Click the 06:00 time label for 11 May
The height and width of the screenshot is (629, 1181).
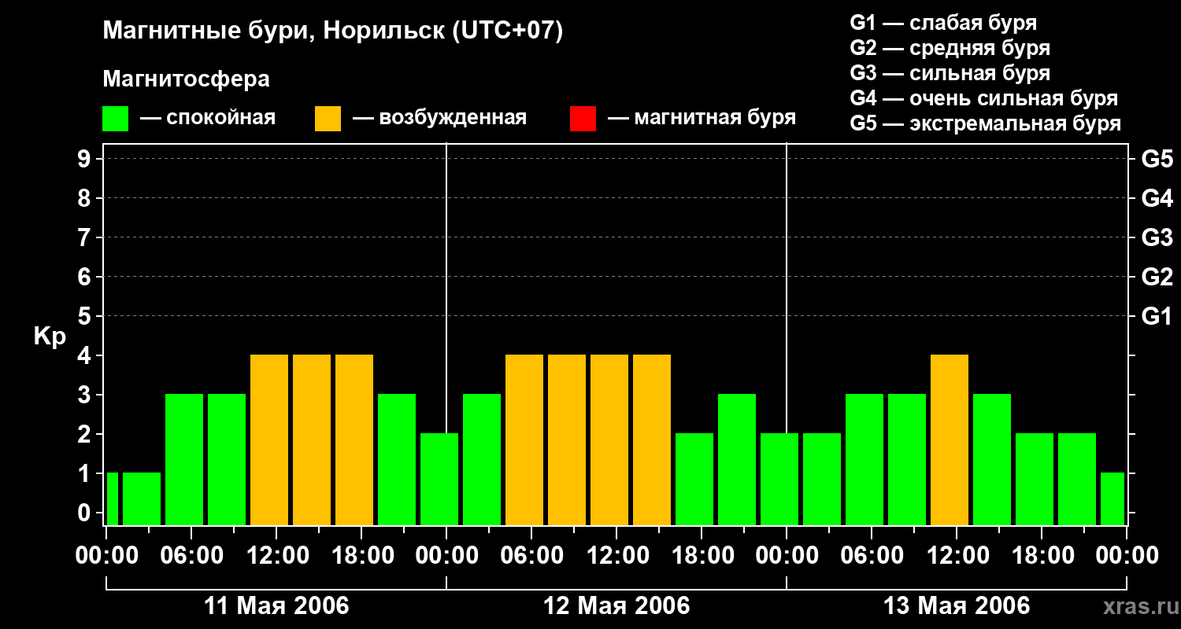191,556
